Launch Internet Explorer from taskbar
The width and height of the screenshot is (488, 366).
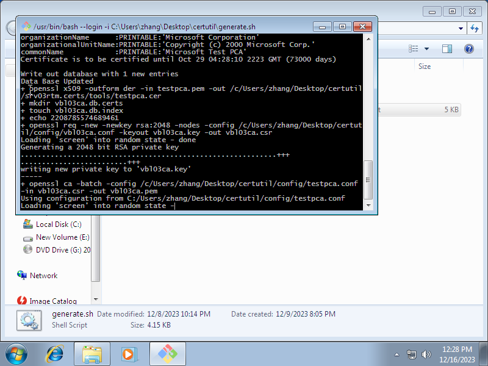tap(55, 354)
